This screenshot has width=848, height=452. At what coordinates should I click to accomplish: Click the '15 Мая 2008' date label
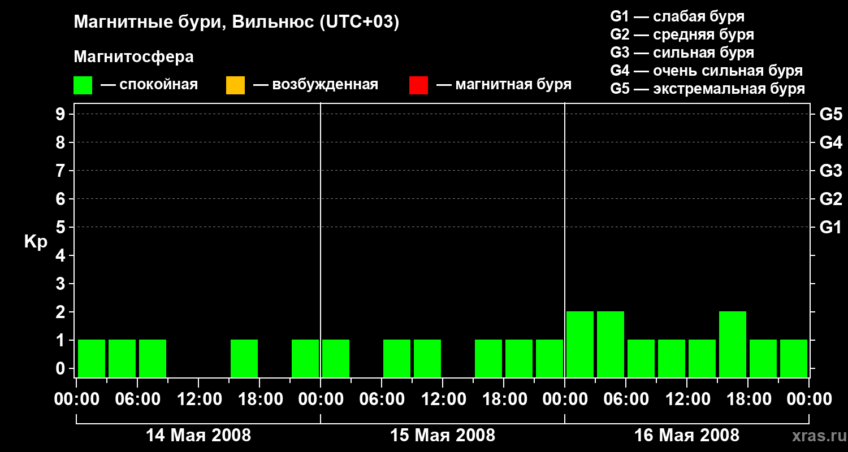coord(443,436)
